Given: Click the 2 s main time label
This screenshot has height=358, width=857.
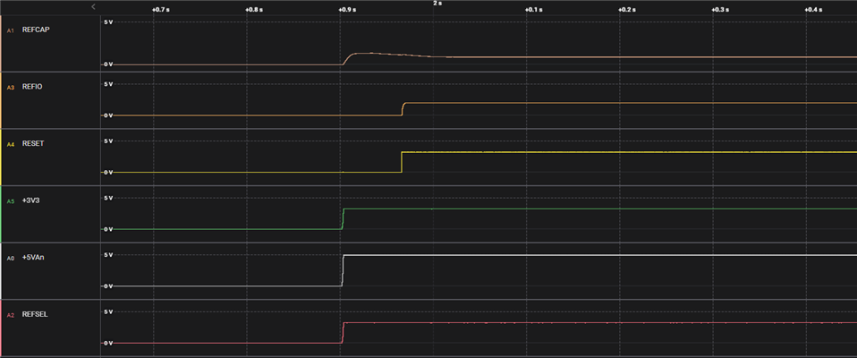Looking at the screenshot, I should point(437,4).
